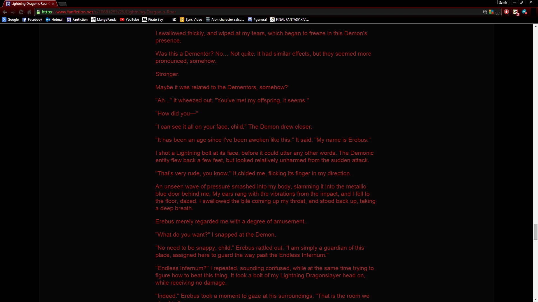538x302 pixels.
Task: Open the AdBlock stop-hand extension
Action: coord(506,12)
